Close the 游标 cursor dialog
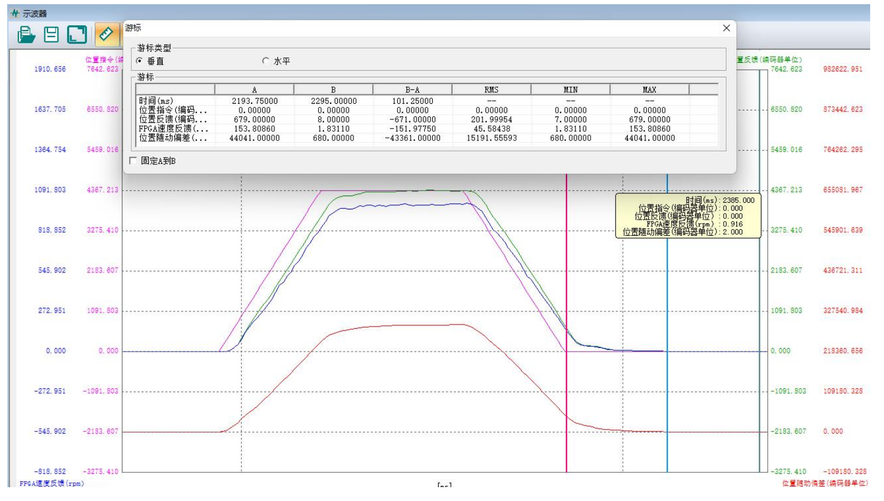 [726, 28]
